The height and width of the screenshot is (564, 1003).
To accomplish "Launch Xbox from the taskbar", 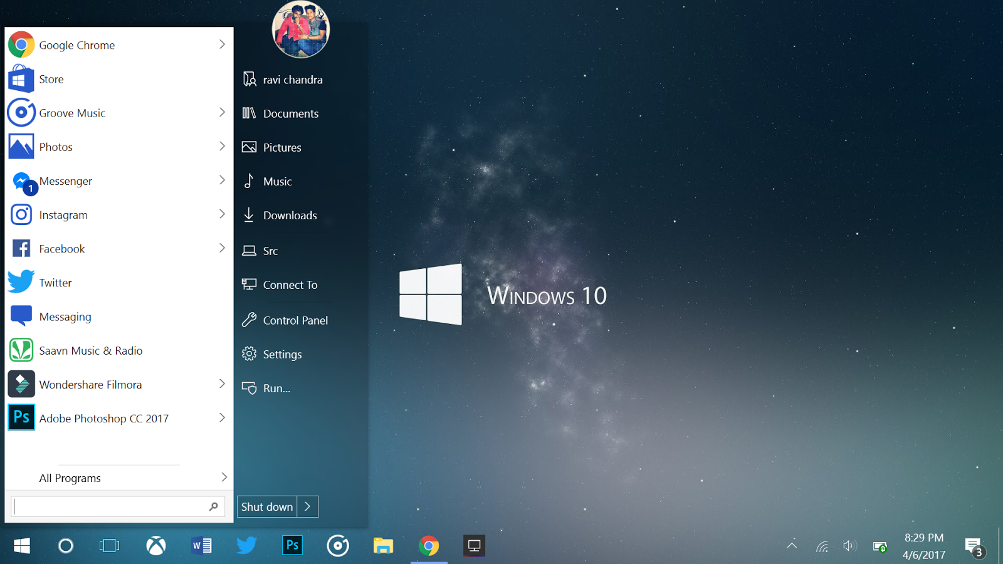I will [156, 546].
